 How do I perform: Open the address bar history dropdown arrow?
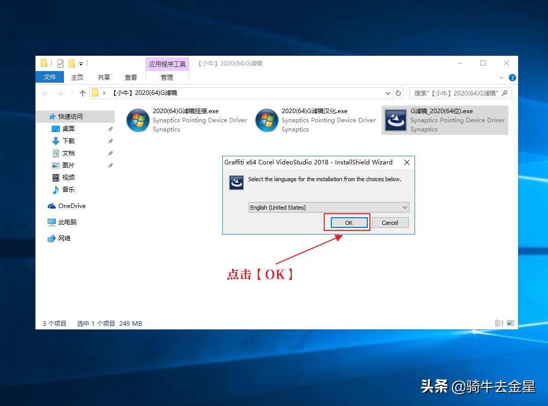tap(388, 93)
